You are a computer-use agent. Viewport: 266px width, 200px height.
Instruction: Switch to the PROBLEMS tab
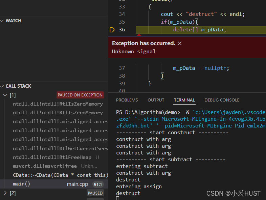coord(127,100)
